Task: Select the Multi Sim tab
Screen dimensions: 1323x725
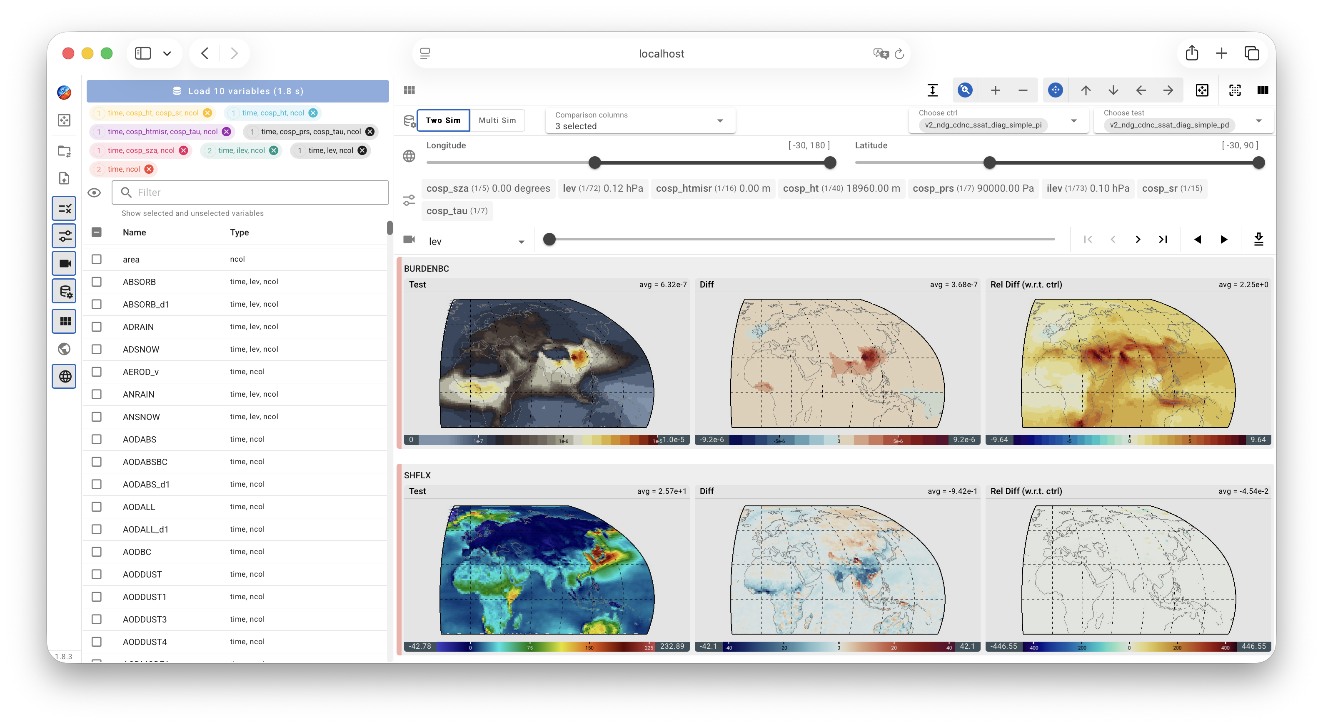Action: tap(497, 120)
